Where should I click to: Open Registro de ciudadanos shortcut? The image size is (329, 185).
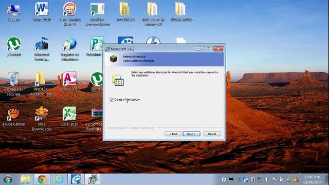70,49
